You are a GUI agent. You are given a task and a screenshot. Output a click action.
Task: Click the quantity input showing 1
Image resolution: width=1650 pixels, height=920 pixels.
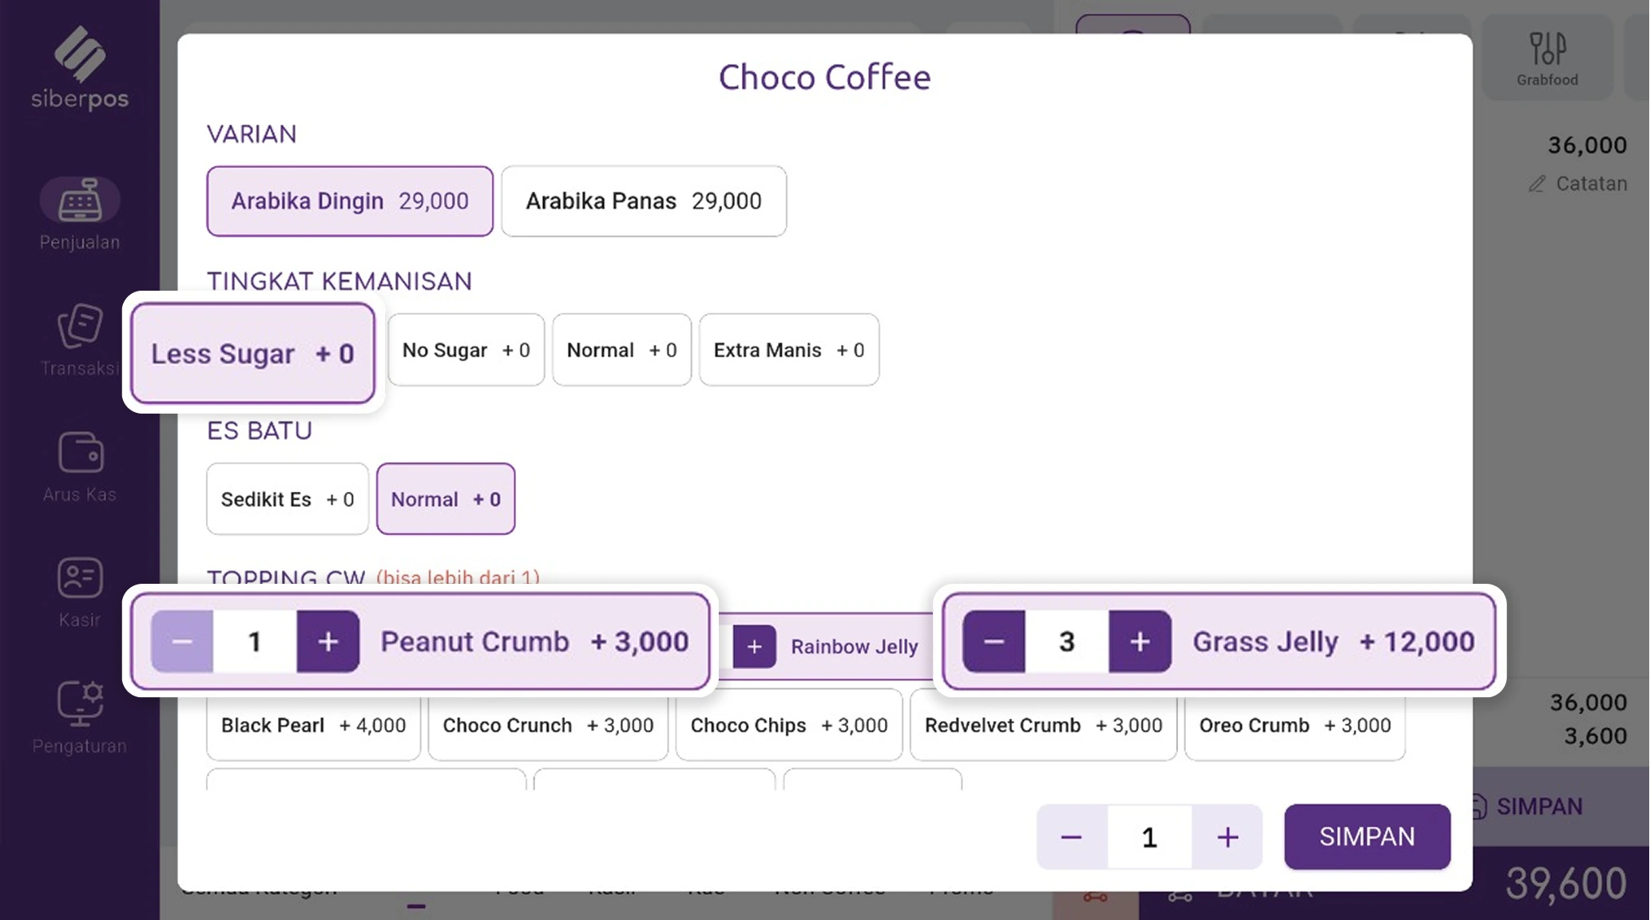coord(1148,836)
